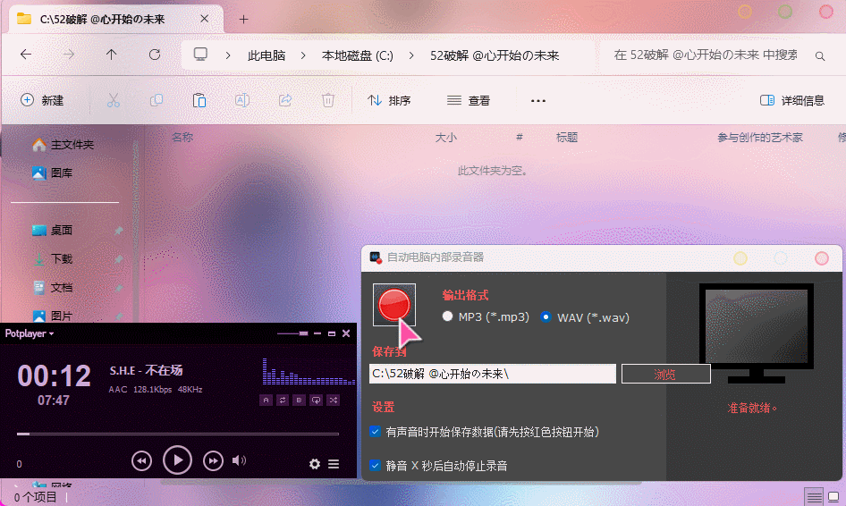The width and height of the screenshot is (846, 506).
Task: Click 52破解 @心开始の未来 breadcrumb segment
Action: [x=495, y=55]
